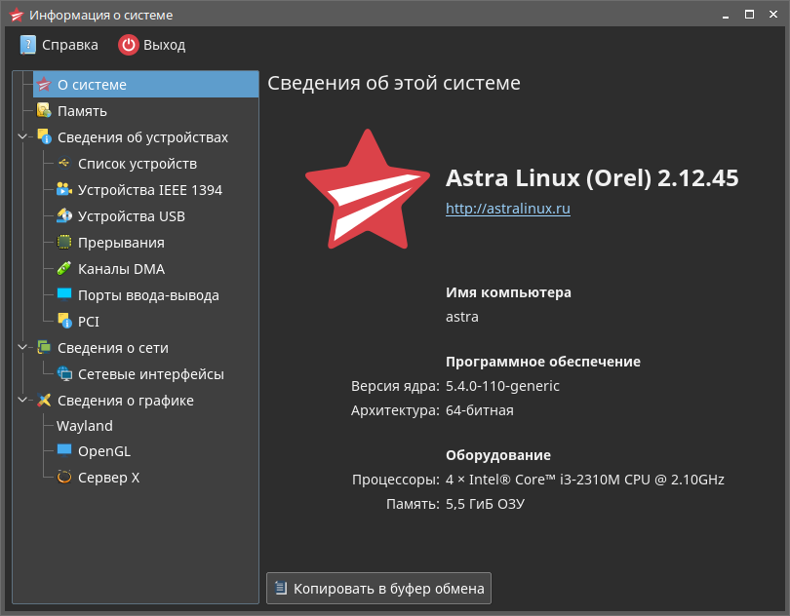The height and width of the screenshot is (616, 790).
Task: Open the Справка help menu item
Action: click(59, 45)
